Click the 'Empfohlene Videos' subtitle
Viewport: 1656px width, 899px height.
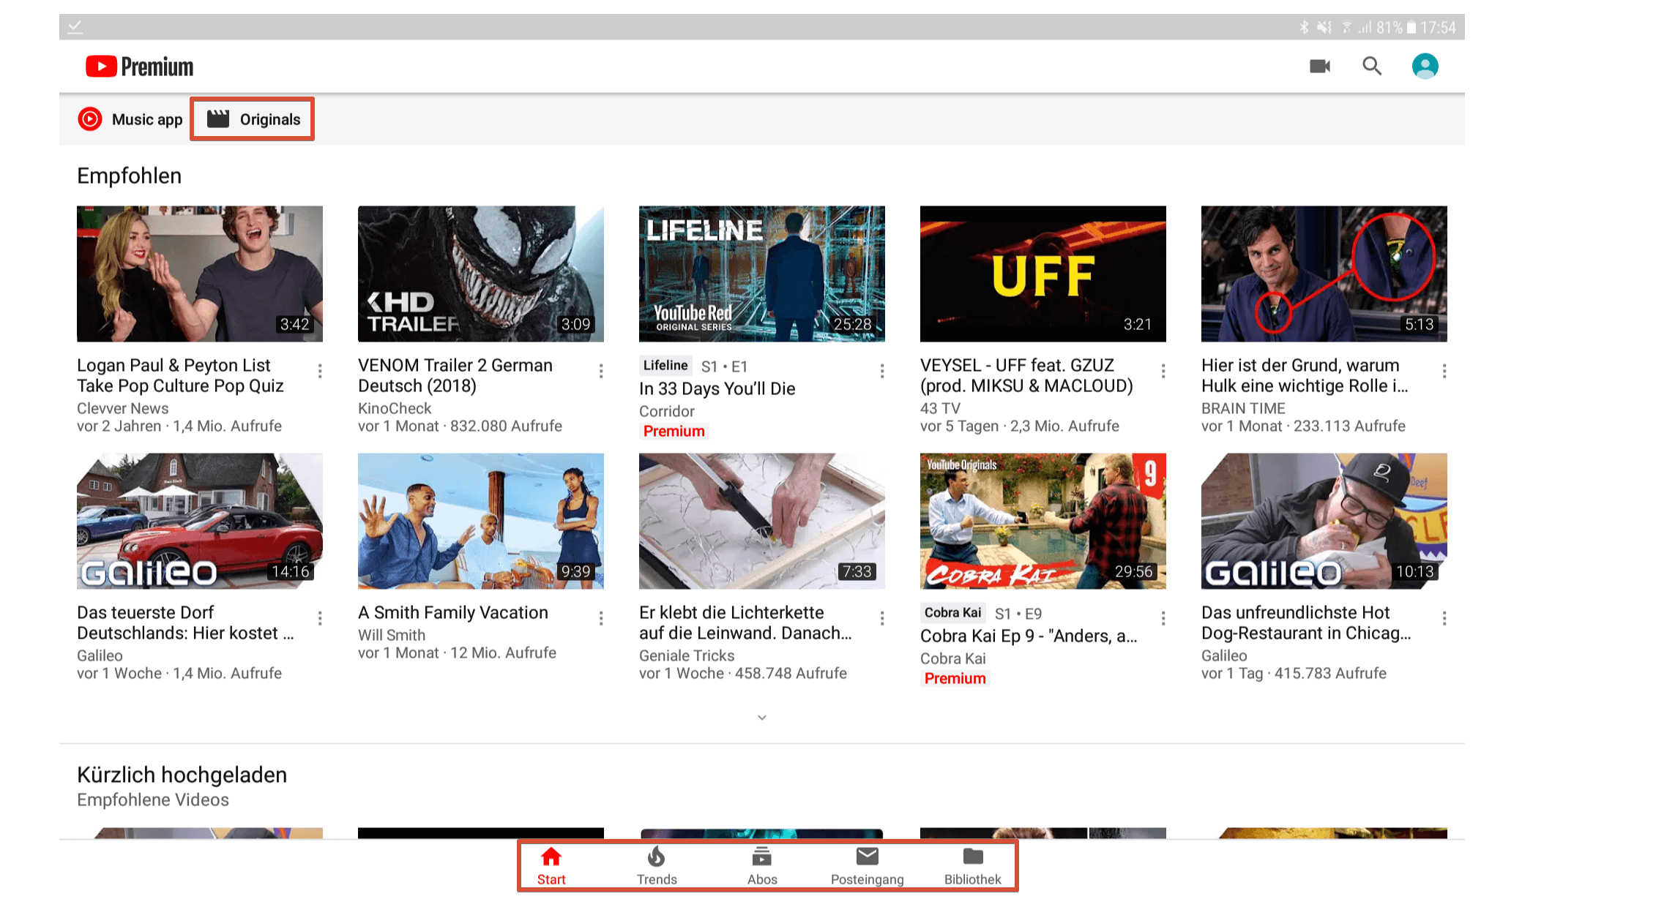153,800
